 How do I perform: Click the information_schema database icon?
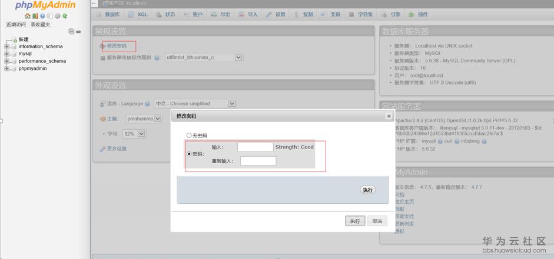pyautogui.click(x=14, y=46)
